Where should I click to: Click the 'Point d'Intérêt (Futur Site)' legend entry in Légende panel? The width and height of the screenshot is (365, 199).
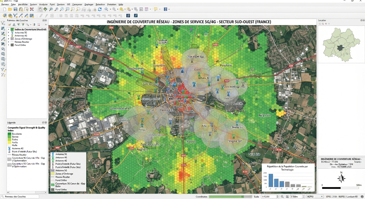[x=24, y=152]
